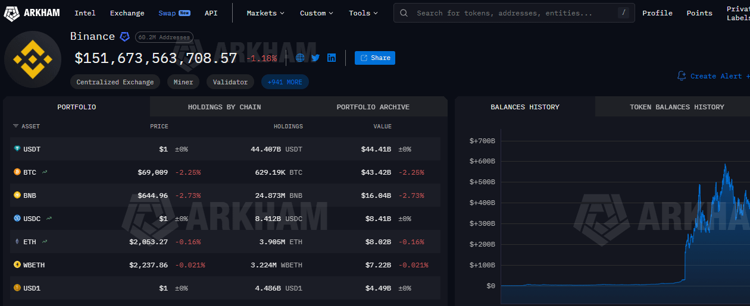Expand the Markets dropdown menu
Screen dimensions: 750x306
click(265, 13)
